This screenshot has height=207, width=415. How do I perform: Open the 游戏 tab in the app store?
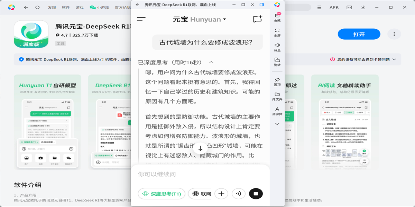[80, 7]
